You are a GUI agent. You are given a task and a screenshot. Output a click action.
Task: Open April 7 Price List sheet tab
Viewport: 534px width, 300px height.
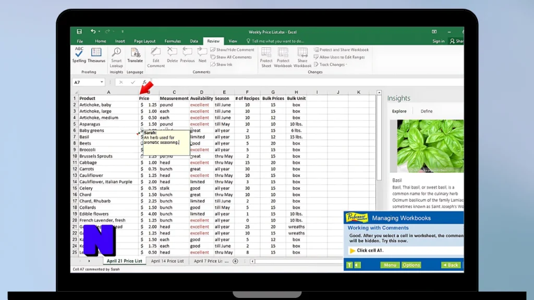tap(208, 261)
